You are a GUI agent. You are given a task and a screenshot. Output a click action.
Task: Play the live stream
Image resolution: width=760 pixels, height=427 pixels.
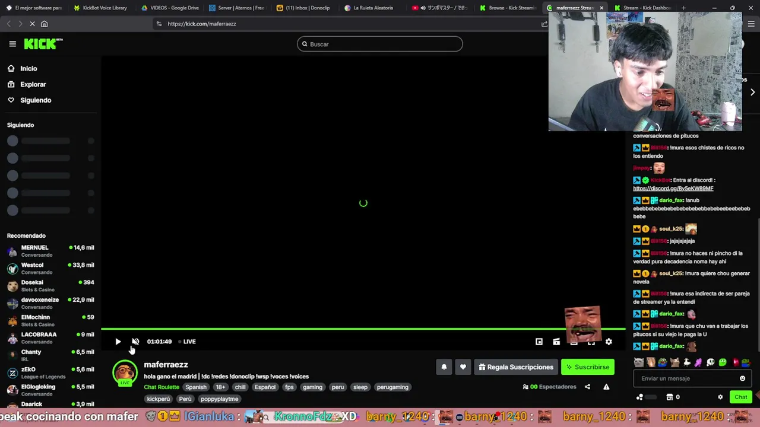point(118,342)
